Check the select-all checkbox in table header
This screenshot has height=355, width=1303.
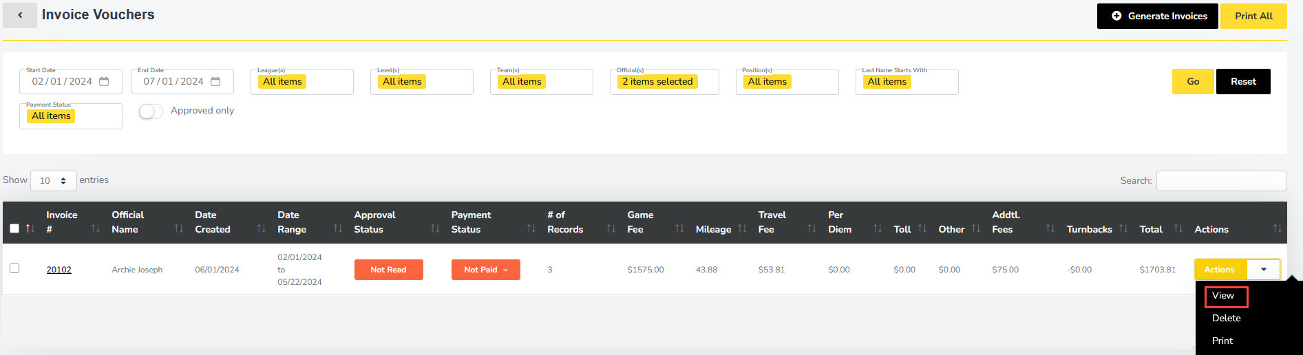(14, 229)
